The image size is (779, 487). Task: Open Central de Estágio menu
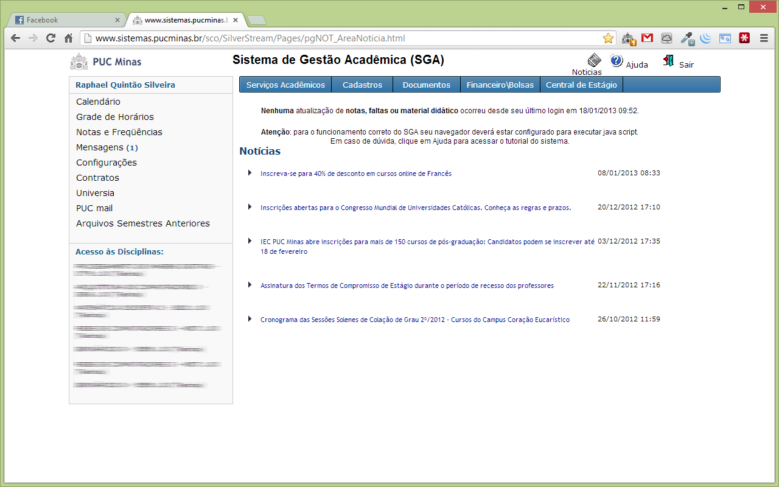pyautogui.click(x=581, y=85)
